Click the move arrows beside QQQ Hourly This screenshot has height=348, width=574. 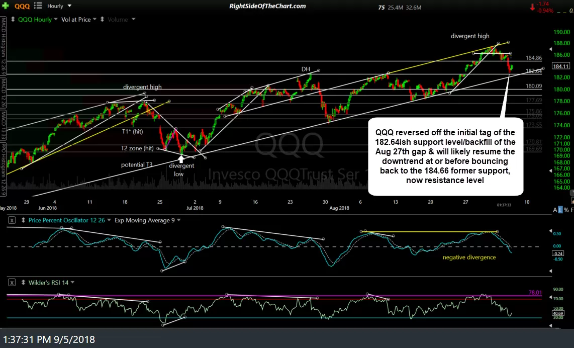(13, 20)
